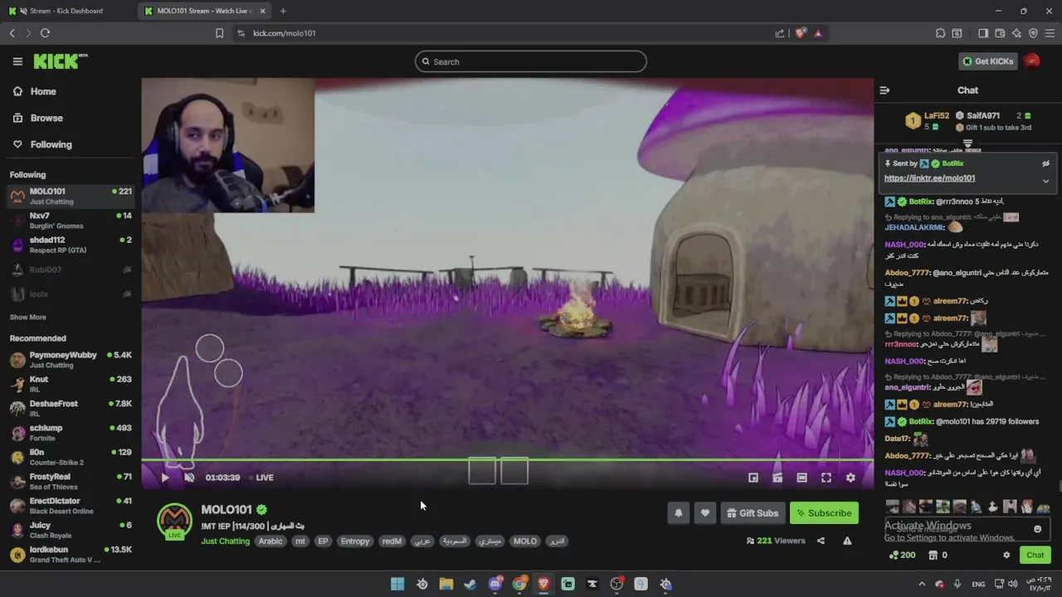Open MOLO101 channel avatar
1062x597 pixels.
(x=174, y=522)
